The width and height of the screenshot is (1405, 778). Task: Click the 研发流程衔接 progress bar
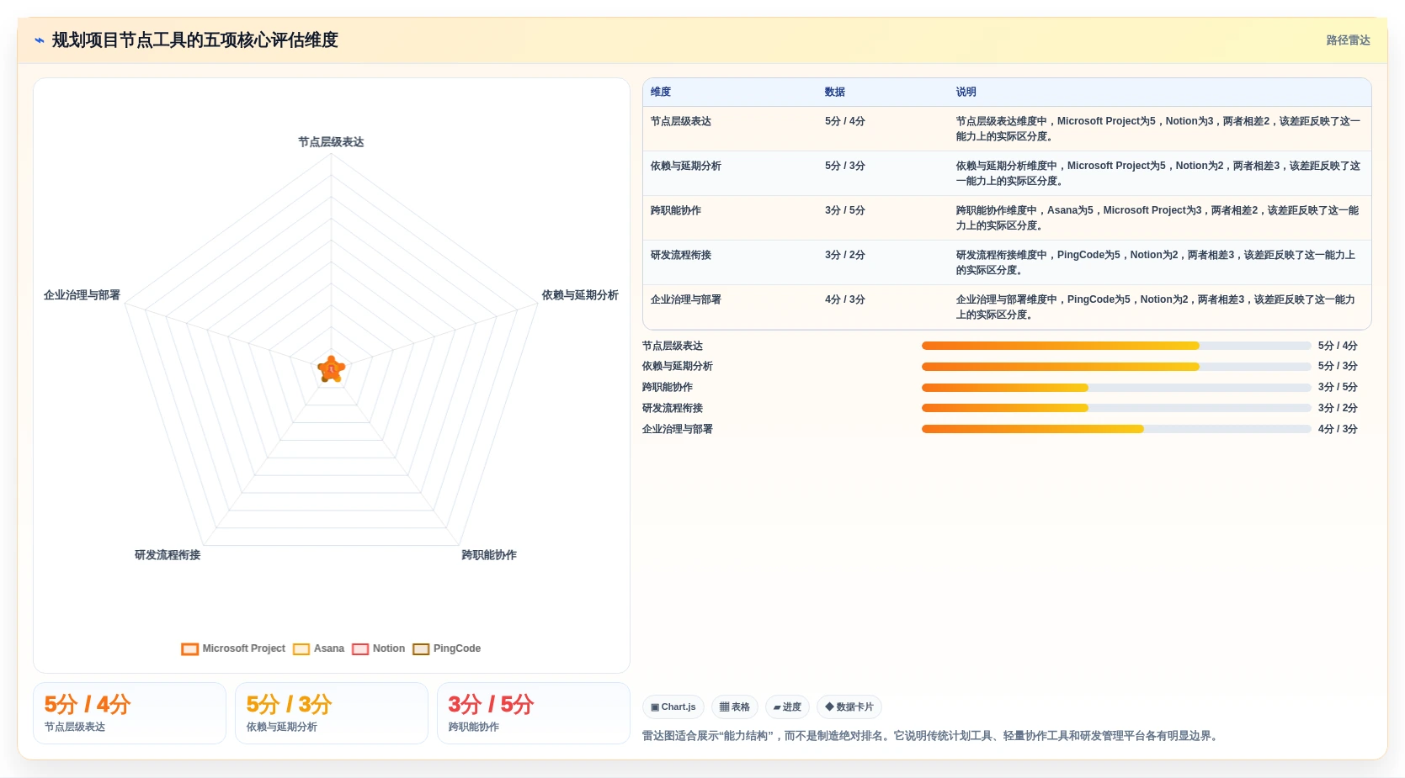click(x=1116, y=408)
